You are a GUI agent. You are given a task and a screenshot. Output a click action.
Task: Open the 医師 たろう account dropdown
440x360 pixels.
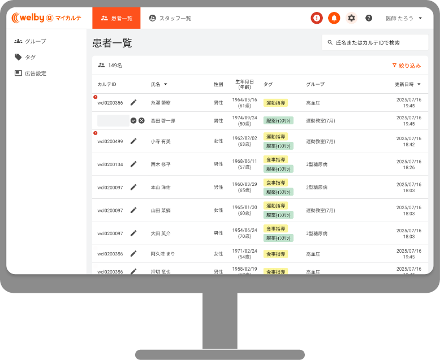(x=404, y=18)
